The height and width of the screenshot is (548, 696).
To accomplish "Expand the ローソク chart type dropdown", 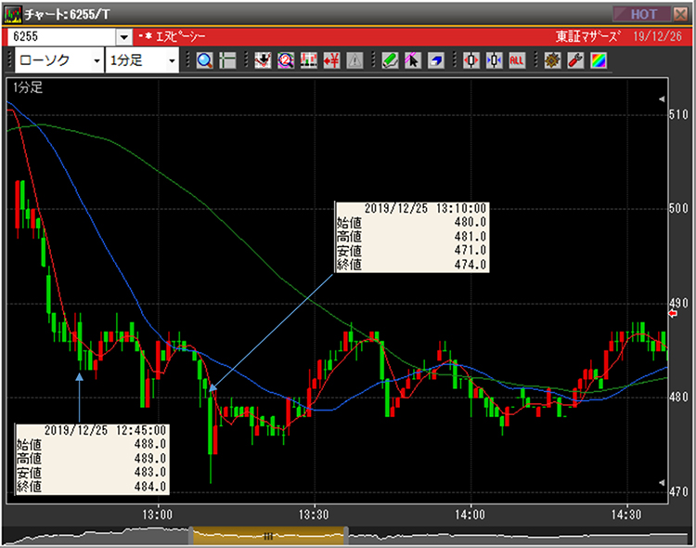I will click(97, 60).
